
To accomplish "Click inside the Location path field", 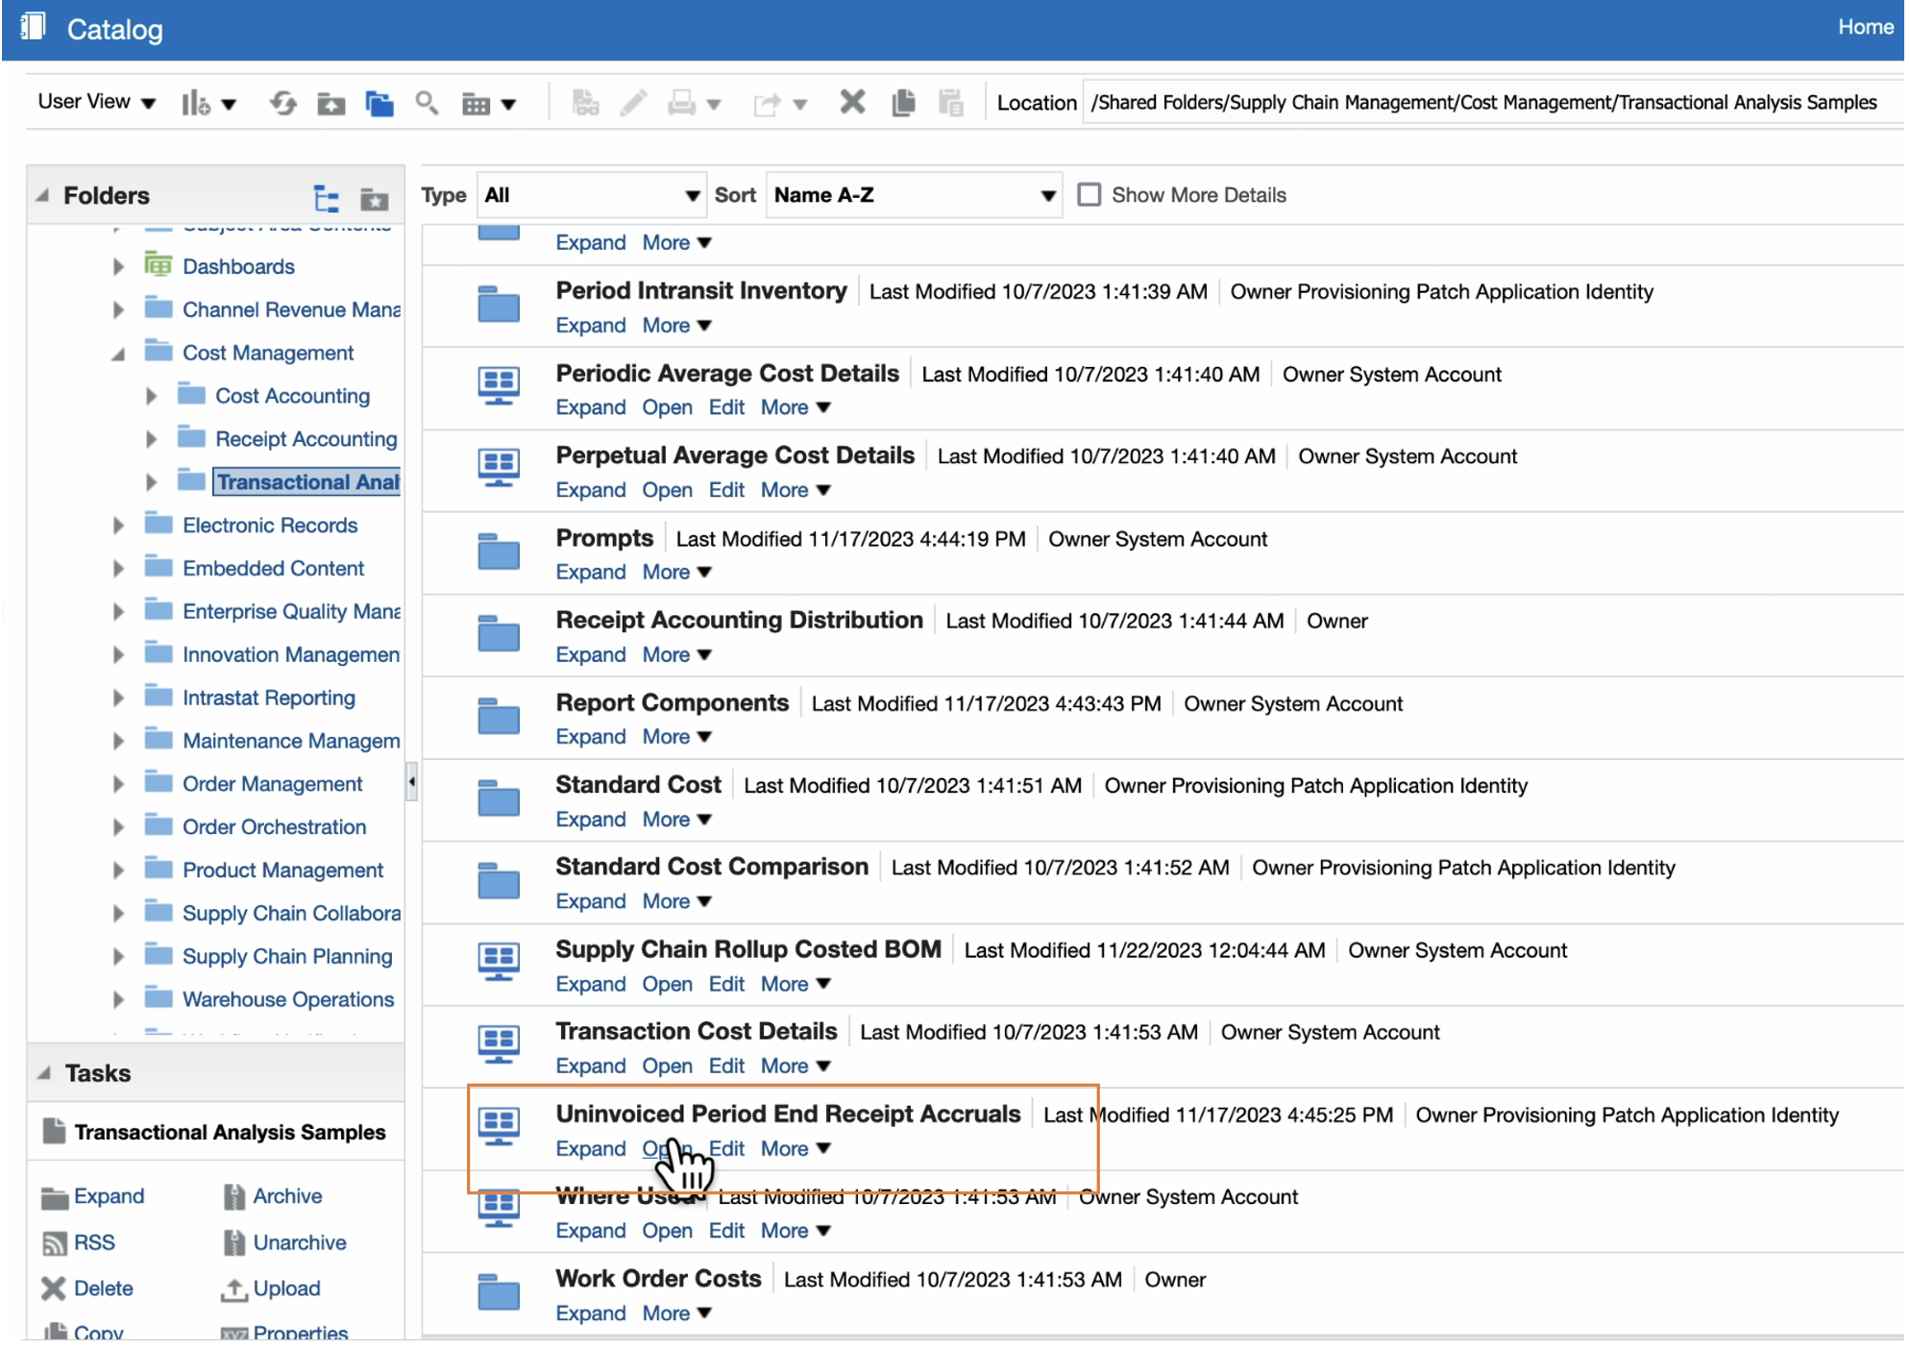I will click(1489, 102).
